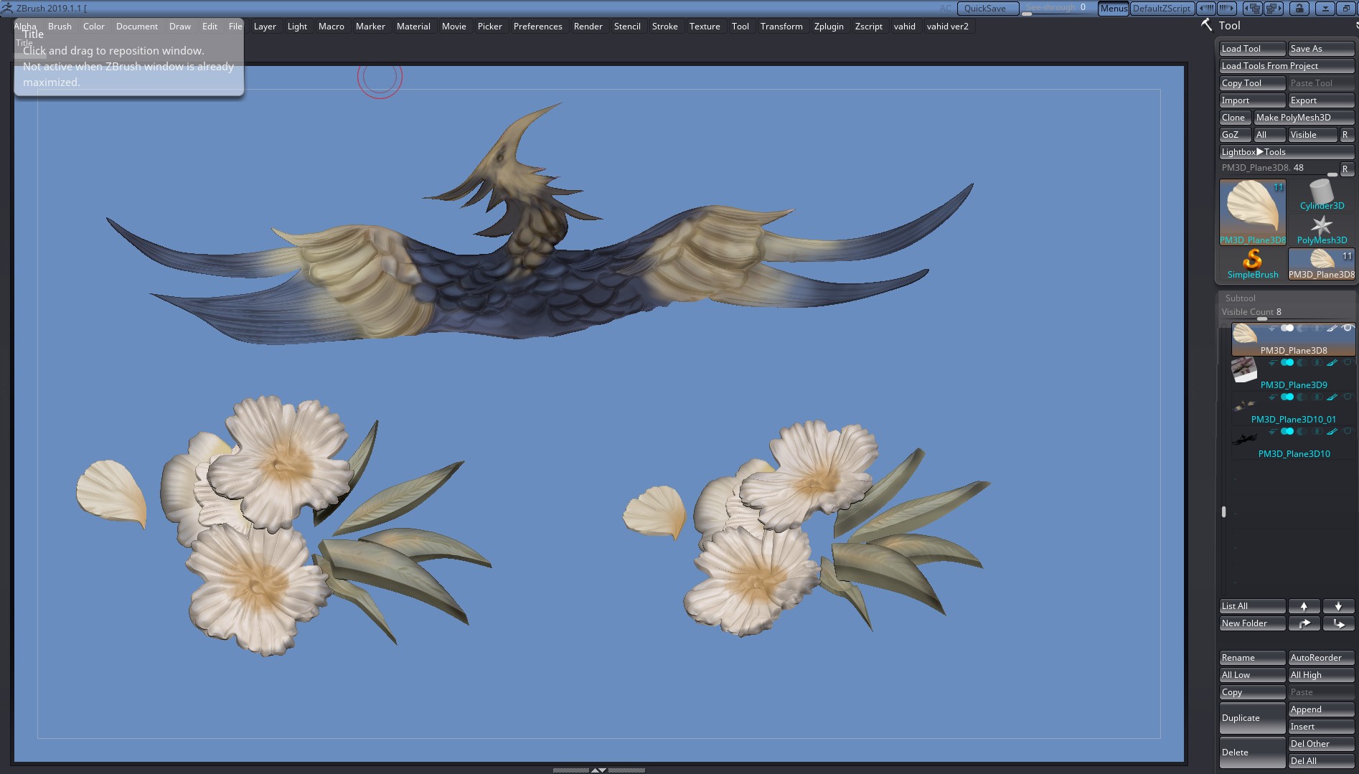The height and width of the screenshot is (774, 1359).
Task: Collapse the Subtool section header
Action: click(1240, 298)
